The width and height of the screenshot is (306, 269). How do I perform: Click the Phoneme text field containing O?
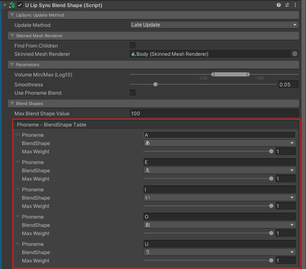[220, 217]
